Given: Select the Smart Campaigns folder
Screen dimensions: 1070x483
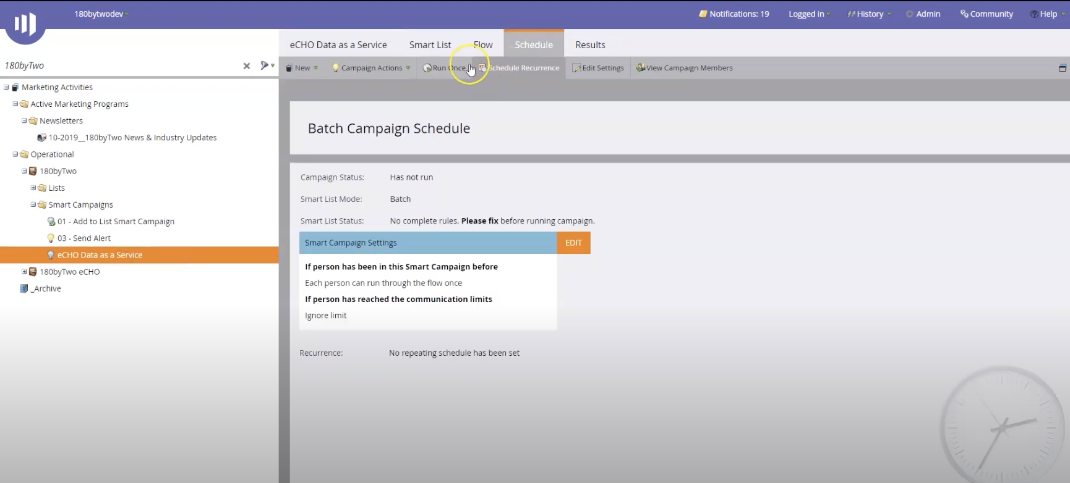Looking at the screenshot, I should pyautogui.click(x=80, y=204).
